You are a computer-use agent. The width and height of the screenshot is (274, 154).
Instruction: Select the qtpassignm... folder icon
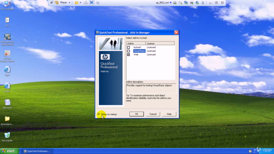7,121
